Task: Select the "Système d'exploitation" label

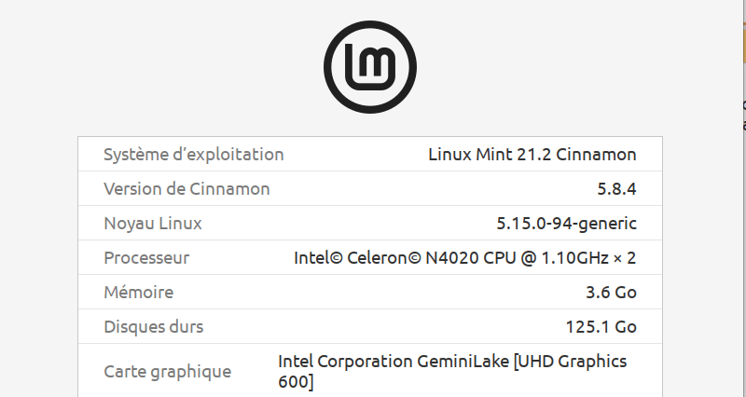Action: (193, 155)
